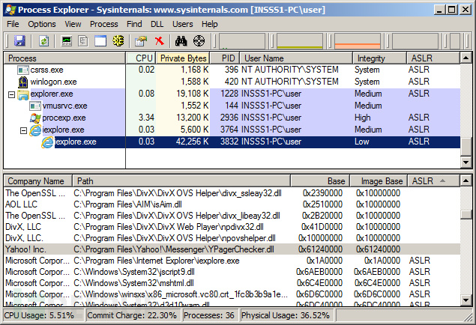This screenshot has height=325, width=476.
Task: Click the procexp.exe process icon
Action: pos(35,118)
